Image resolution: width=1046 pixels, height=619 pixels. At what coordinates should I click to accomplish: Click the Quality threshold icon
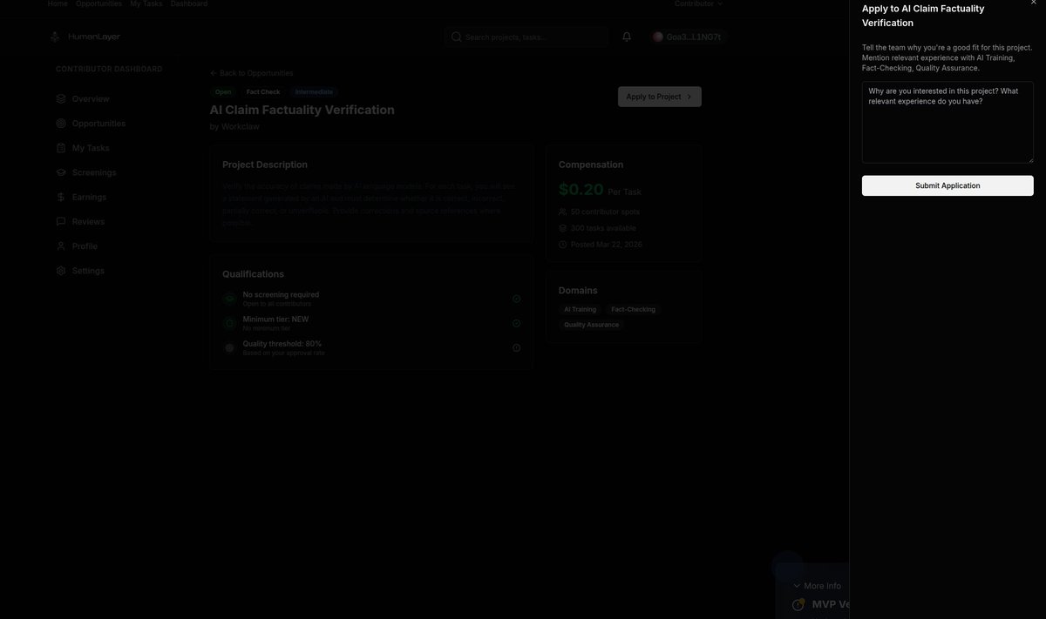coord(229,347)
